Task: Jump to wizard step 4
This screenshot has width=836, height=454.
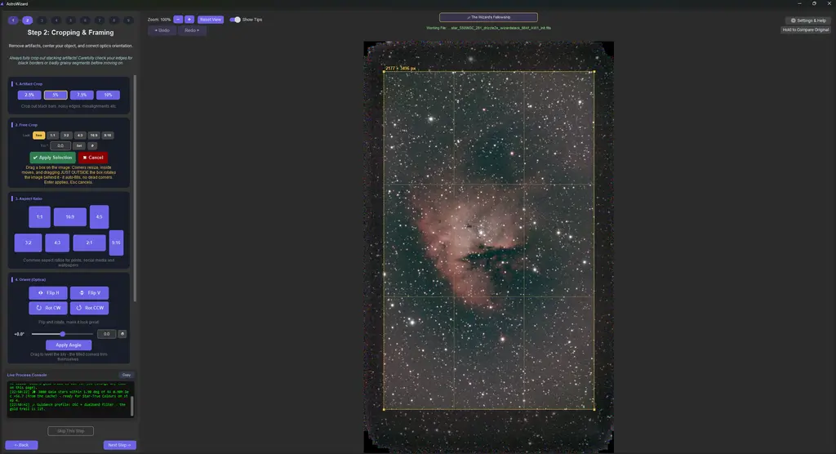Action: tap(56, 20)
